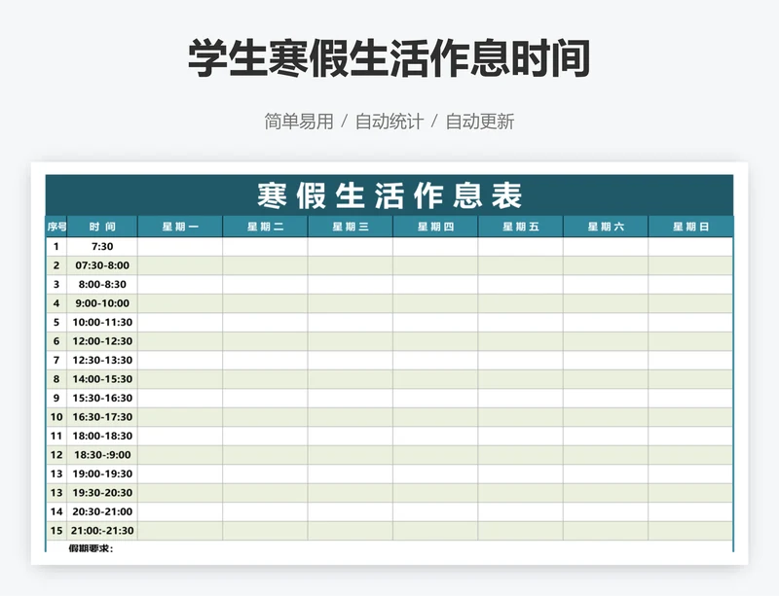Image resolution: width=779 pixels, height=596 pixels.
Task: Select the 星期一 cell in the 7:30 row
Action: tap(180, 247)
